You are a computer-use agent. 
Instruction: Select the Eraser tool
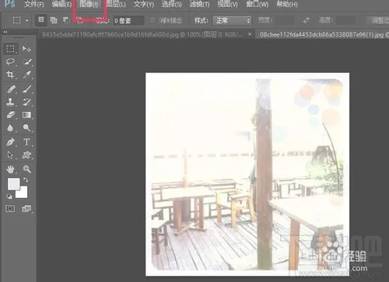[10, 115]
